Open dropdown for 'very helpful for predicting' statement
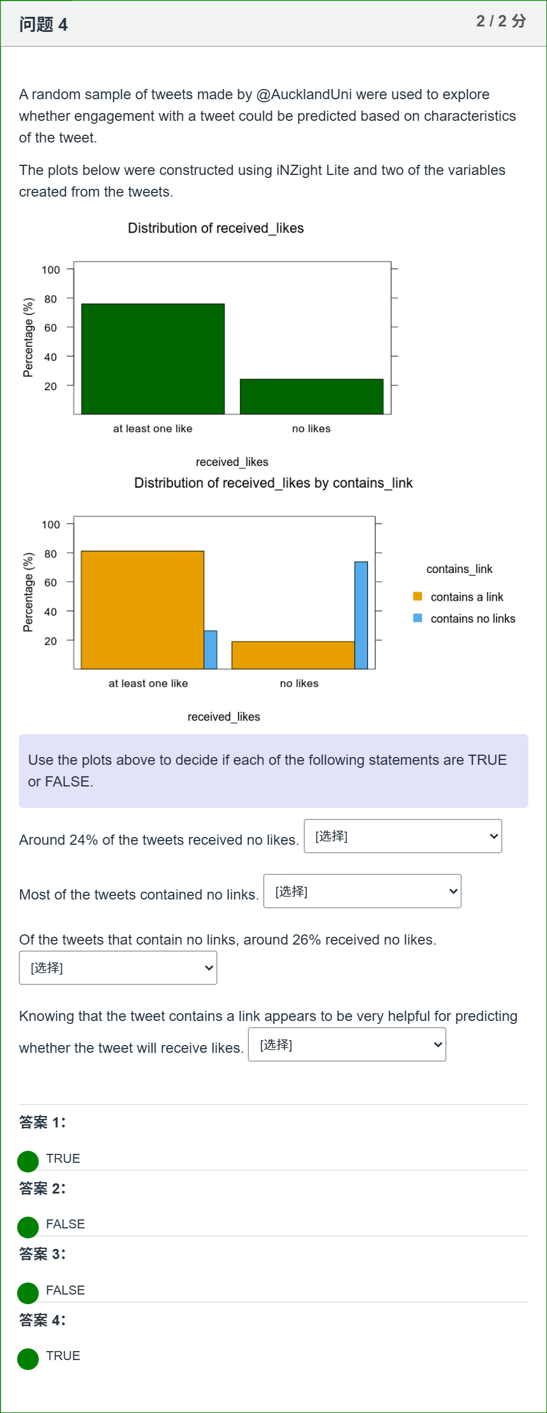 tap(347, 1044)
